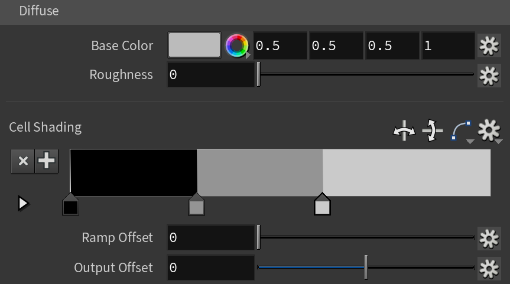Click the Output Offset slider handle
The image size is (510, 284).
366,267
